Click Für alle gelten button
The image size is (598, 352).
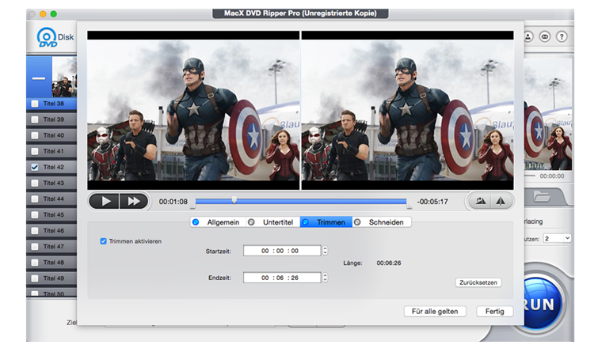pos(435,311)
